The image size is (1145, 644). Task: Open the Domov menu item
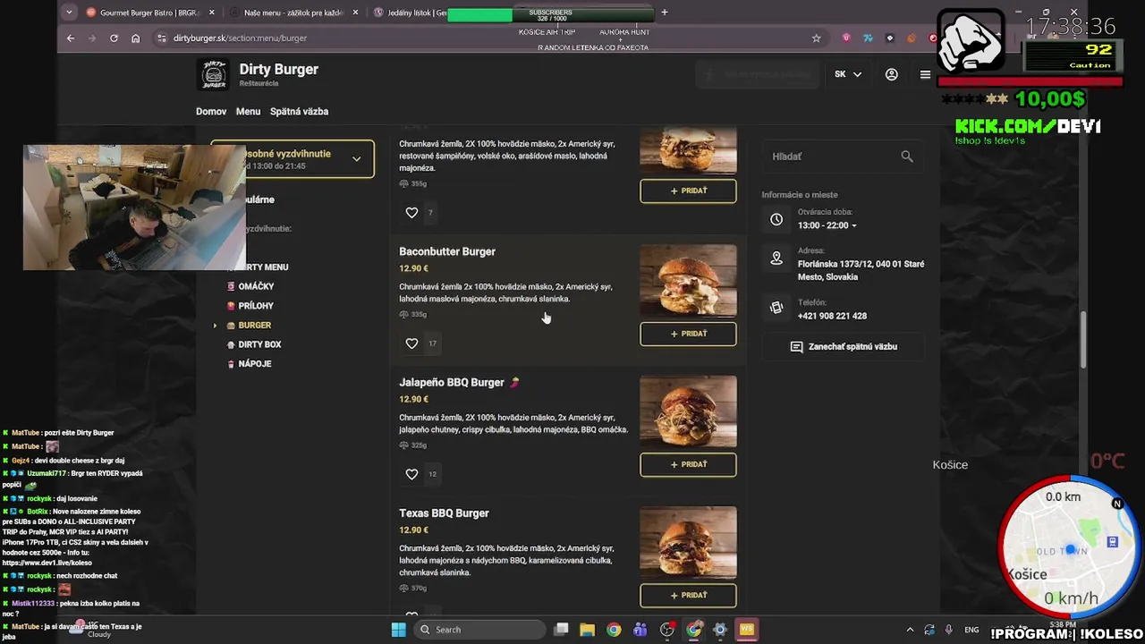coord(211,112)
